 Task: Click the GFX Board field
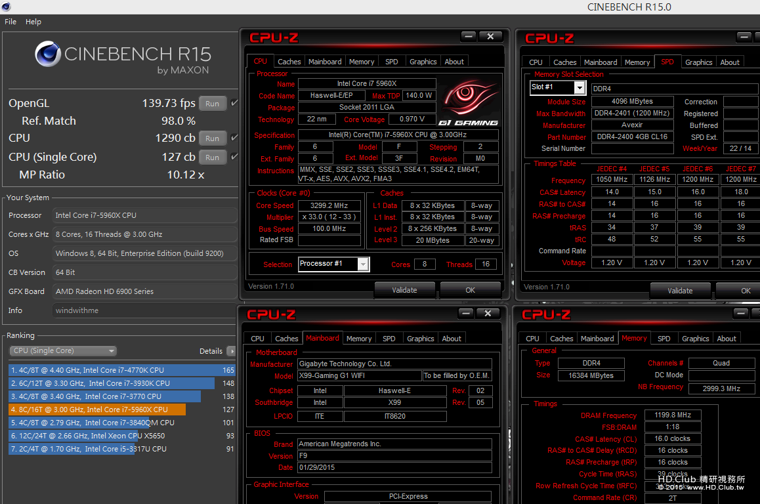(144, 291)
